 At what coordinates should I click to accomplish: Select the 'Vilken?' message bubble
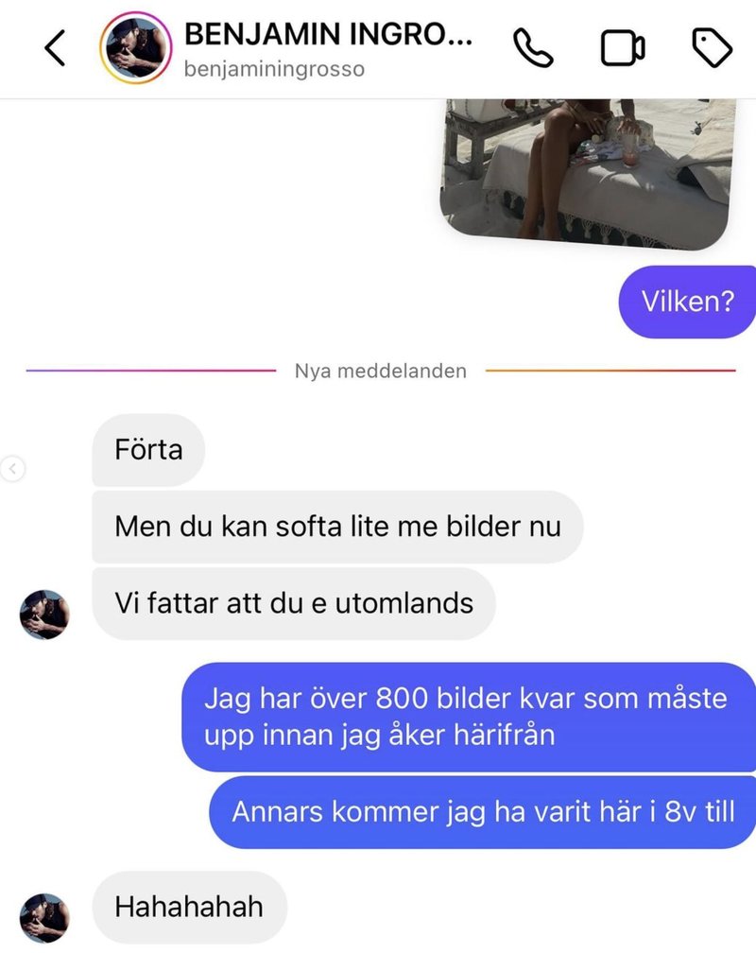tap(687, 302)
